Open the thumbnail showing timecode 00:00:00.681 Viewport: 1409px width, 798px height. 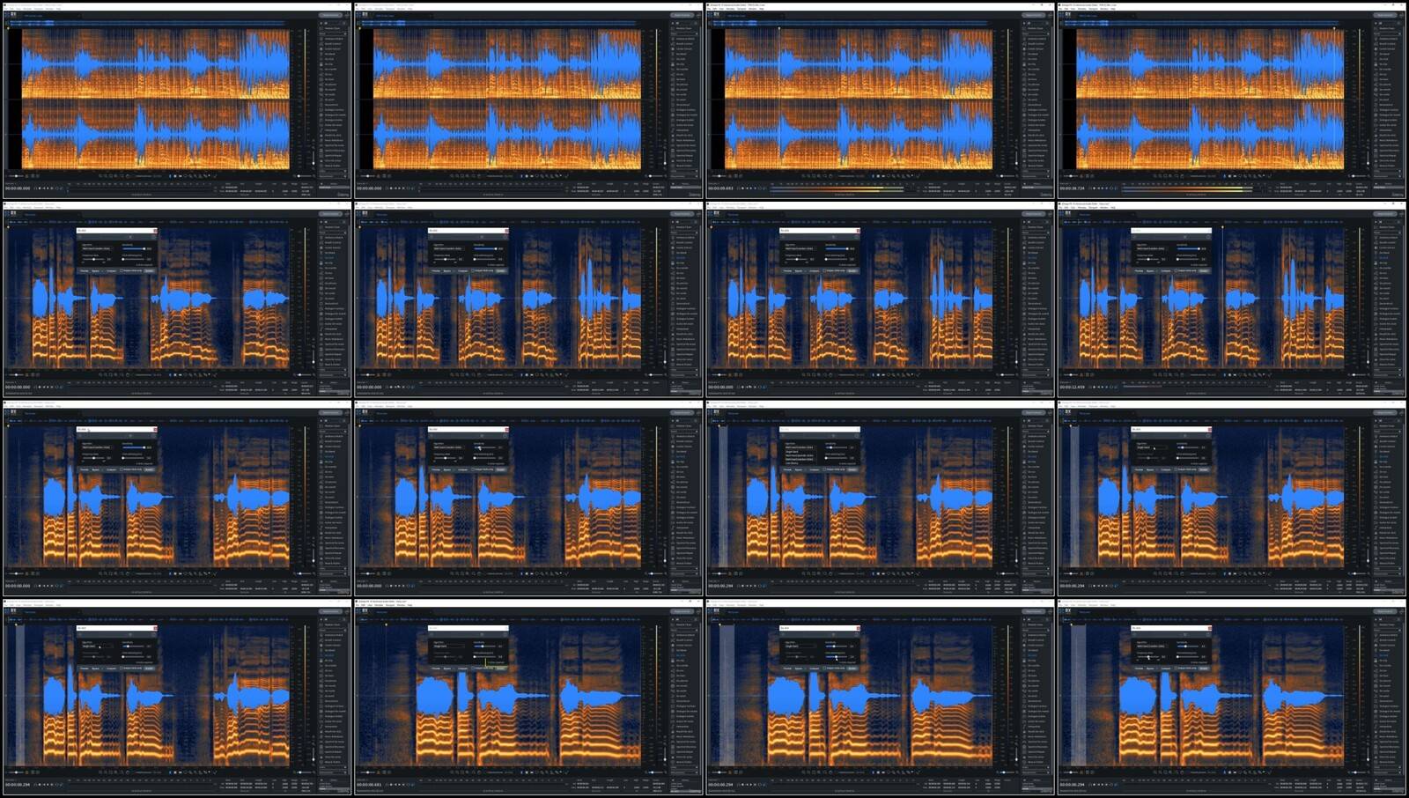coord(528,698)
